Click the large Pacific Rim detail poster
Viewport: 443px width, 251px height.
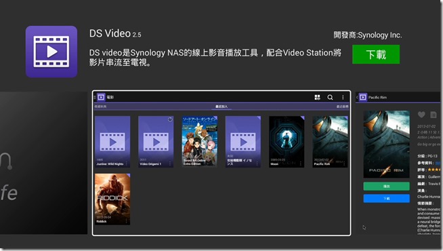tap(386, 144)
